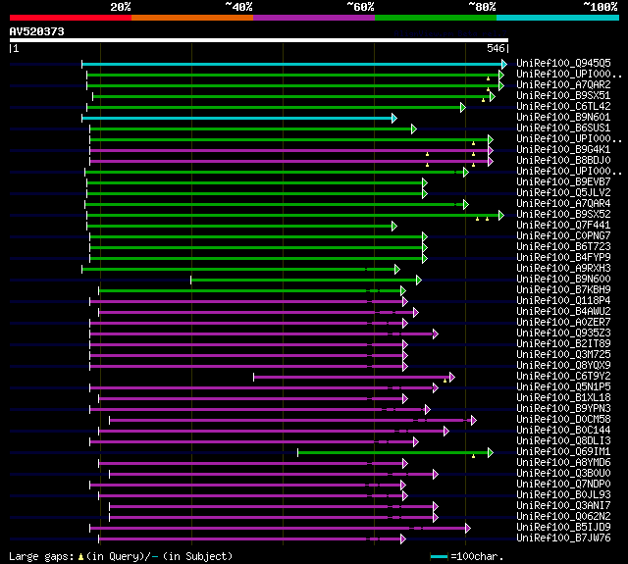Open the UniRef100_B9N601 hit label
Viewport: 628px width, 564px height.
(x=563, y=118)
